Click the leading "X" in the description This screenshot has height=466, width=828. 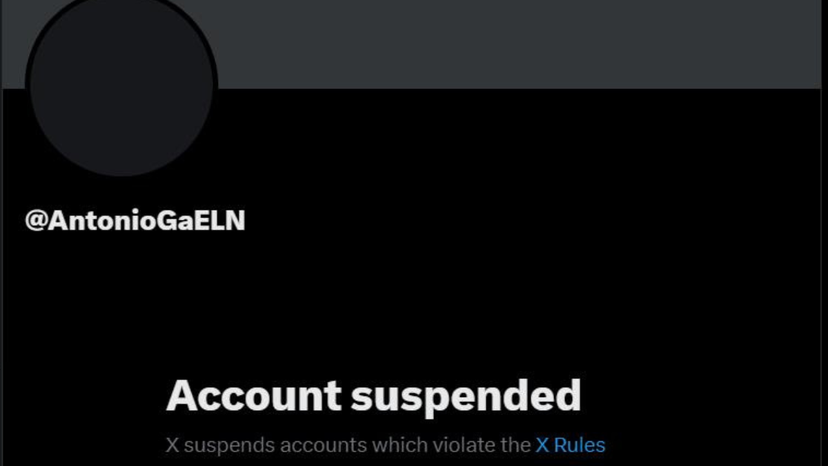click(172, 445)
